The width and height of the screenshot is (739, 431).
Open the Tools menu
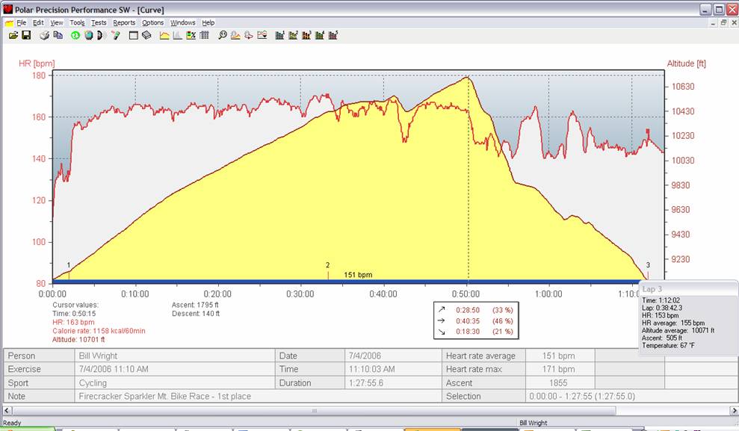[x=77, y=22]
